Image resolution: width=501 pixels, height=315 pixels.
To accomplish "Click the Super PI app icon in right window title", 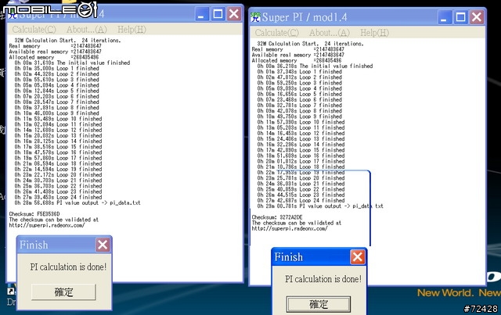I will (x=255, y=17).
